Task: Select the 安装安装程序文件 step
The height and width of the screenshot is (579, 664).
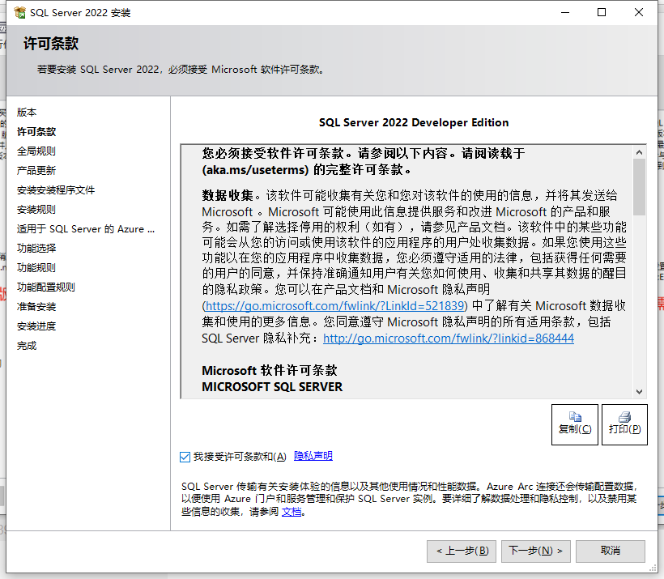Action: coord(56,190)
